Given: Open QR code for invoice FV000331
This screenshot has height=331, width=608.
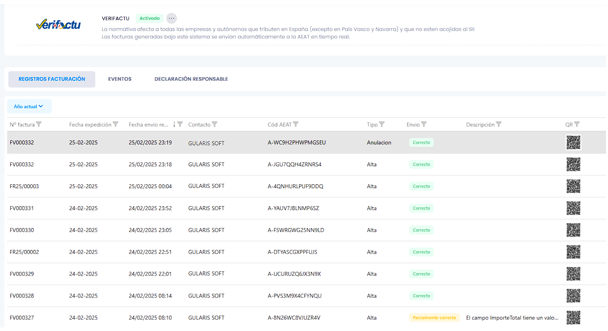Looking at the screenshot, I should point(573,208).
